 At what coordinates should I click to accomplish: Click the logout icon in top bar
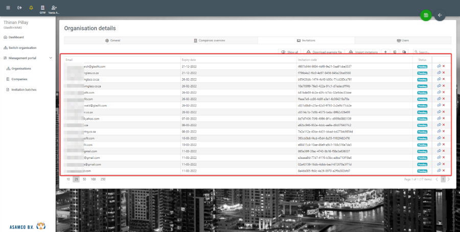tap(19, 8)
